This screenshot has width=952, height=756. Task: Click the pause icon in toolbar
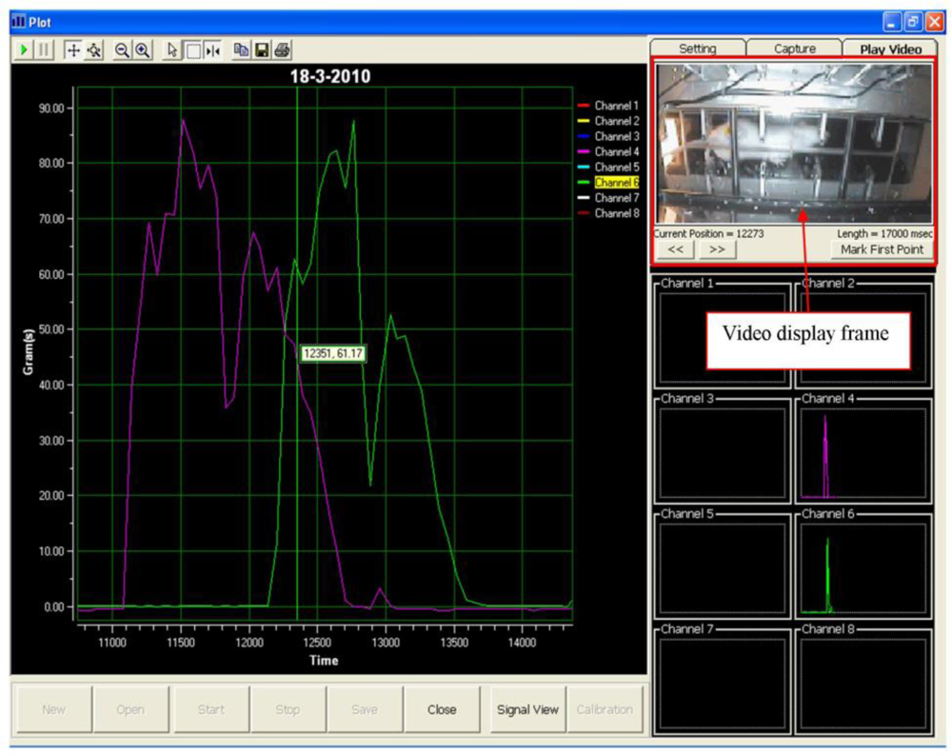coord(43,50)
